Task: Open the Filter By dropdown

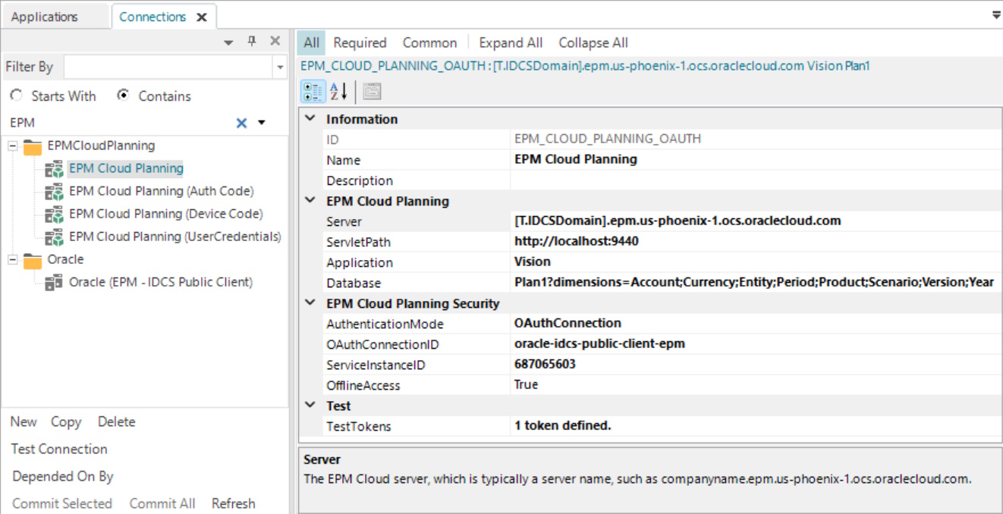Action: click(x=280, y=67)
